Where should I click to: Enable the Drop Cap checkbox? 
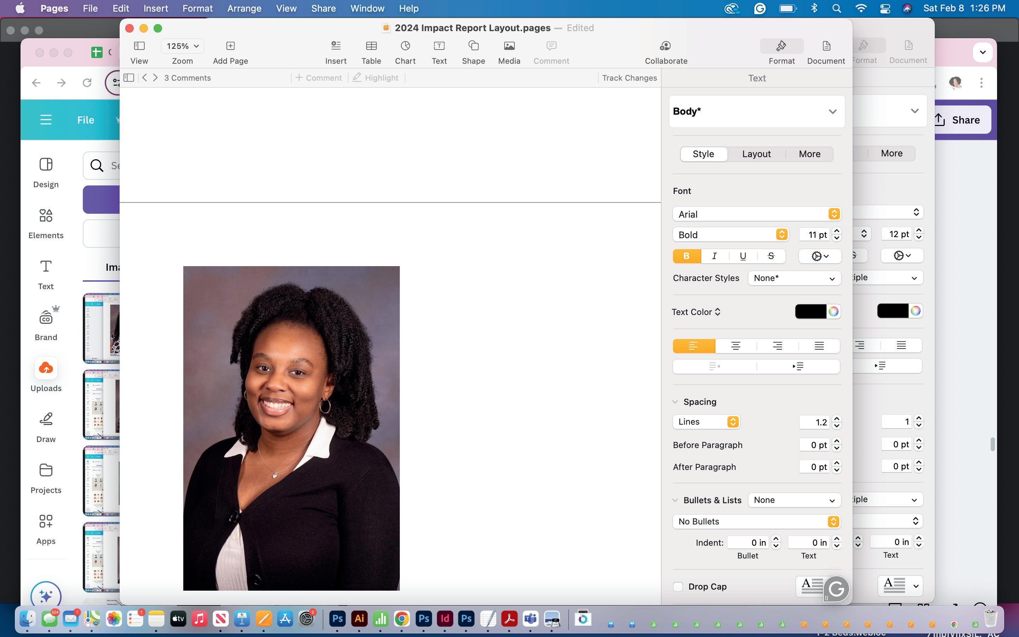678,587
